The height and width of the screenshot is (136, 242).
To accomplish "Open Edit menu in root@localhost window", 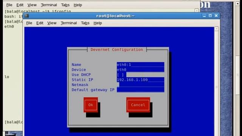I will [x=40, y=23].
